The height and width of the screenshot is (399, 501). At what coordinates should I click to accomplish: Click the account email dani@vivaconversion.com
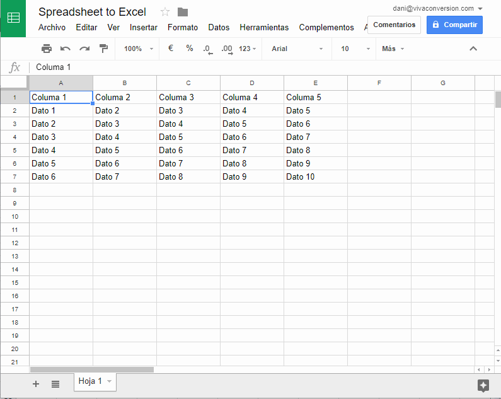[433, 8]
